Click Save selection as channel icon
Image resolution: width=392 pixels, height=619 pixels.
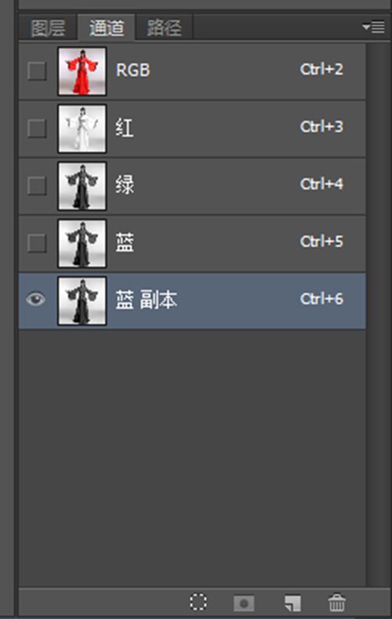pos(244,603)
